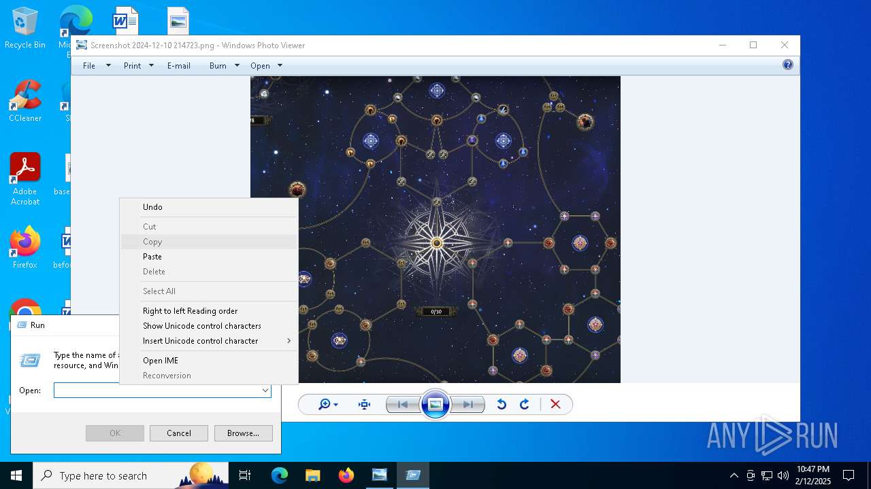Choose Open IME in context menu
This screenshot has height=489, width=871.
pyautogui.click(x=209, y=361)
